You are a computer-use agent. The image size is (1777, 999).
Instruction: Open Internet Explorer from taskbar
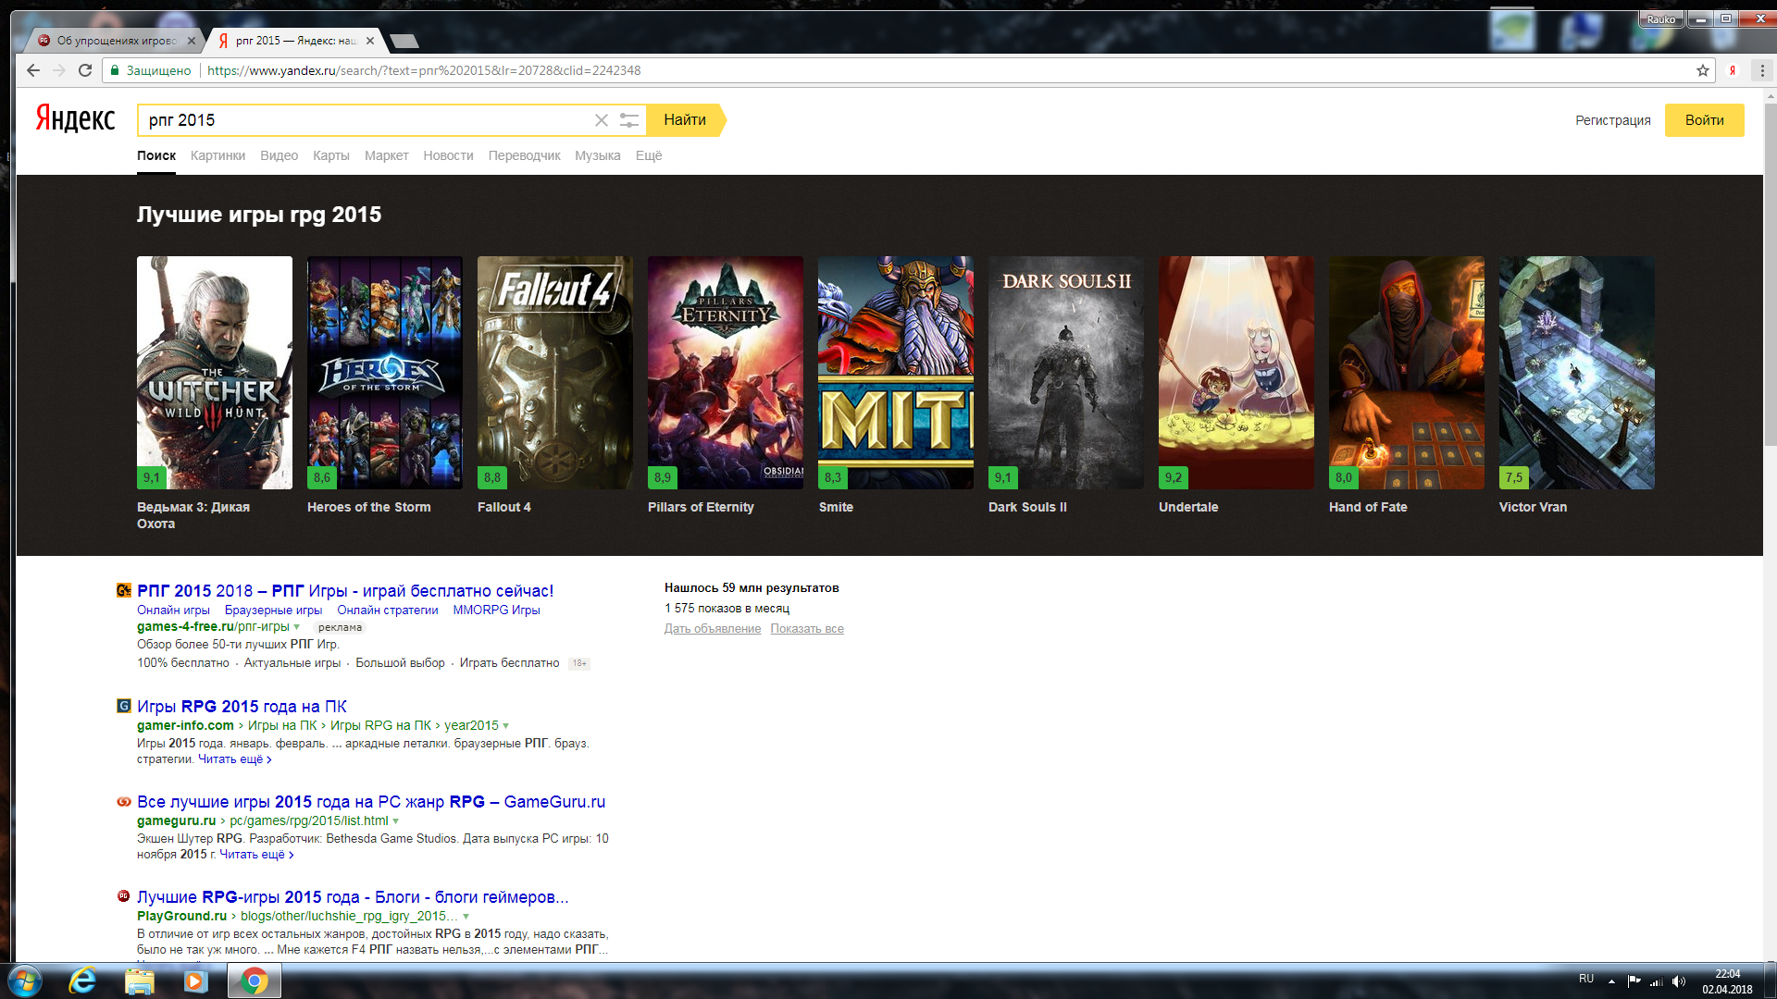pos(82,980)
